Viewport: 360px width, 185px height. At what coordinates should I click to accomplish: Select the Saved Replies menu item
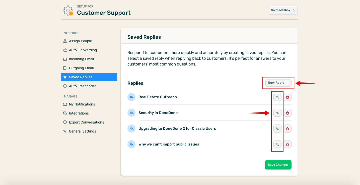pos(89,77)
